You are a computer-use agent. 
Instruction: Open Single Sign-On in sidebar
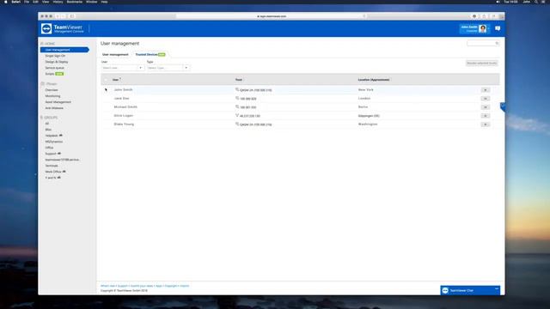[55, 56]
